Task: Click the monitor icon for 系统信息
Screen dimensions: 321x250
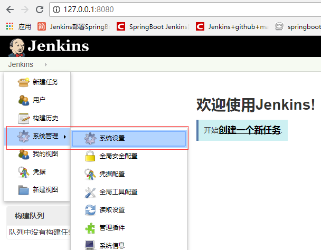Action: [x=90, y=245]
